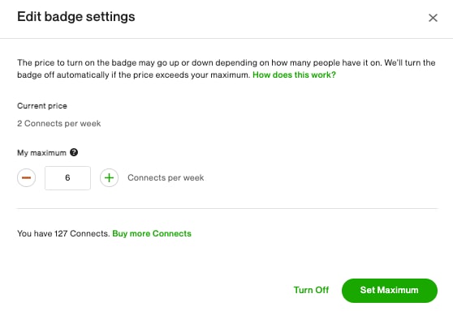
Task: Focus the maximum Connects number field
Action: point(67,178)
